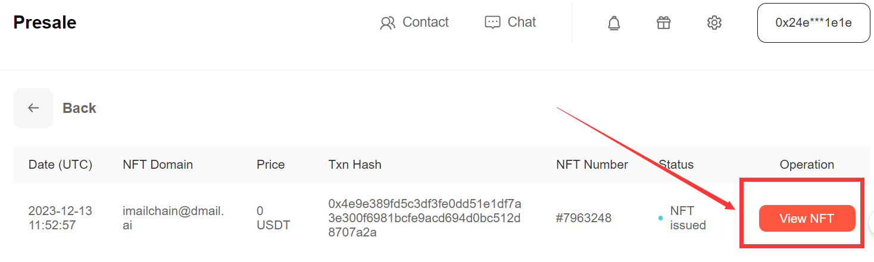Click the NFT issued status text

coord(688,218)
